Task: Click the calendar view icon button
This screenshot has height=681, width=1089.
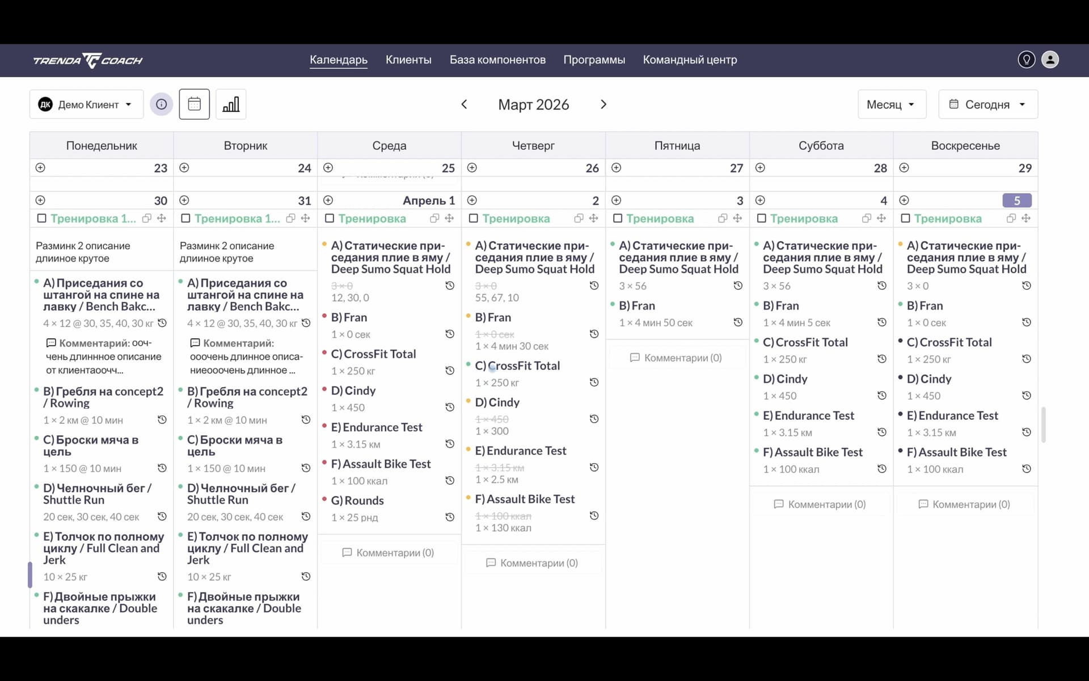Action: tap(194, 104)
